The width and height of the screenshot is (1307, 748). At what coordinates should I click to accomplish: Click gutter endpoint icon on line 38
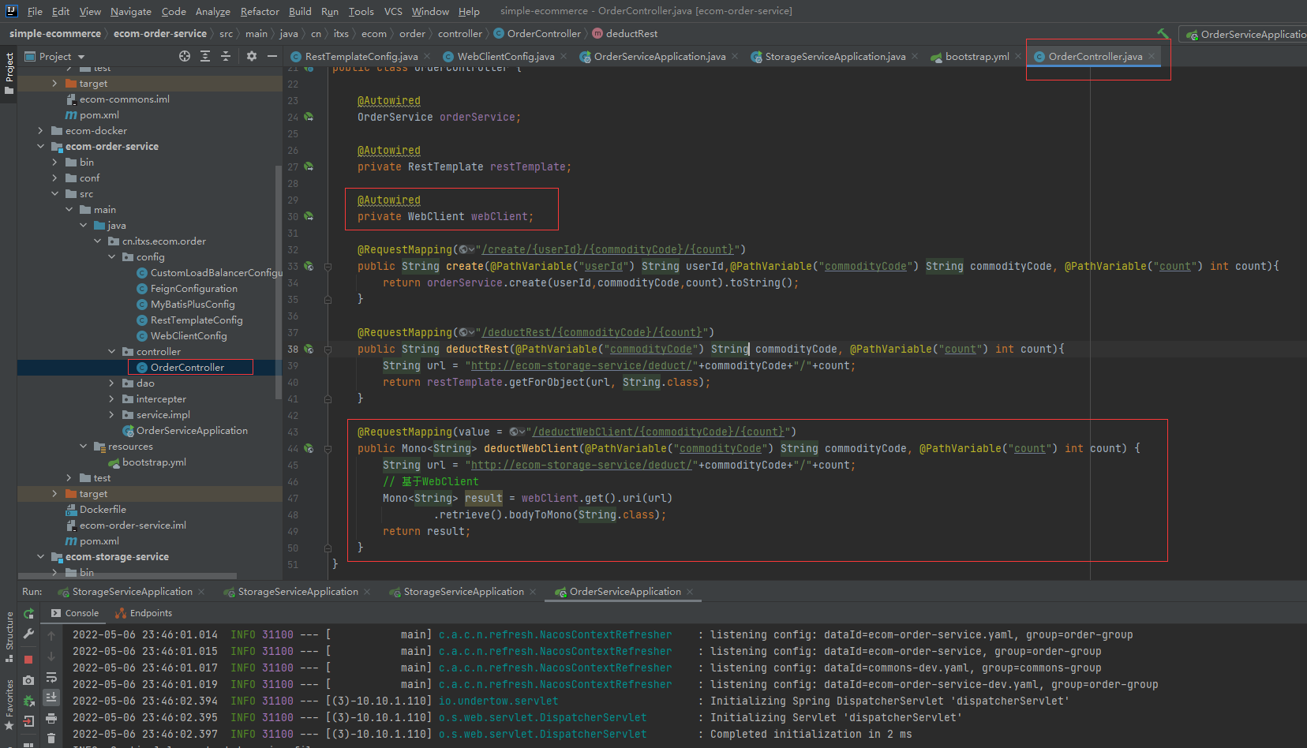(309, 349)
